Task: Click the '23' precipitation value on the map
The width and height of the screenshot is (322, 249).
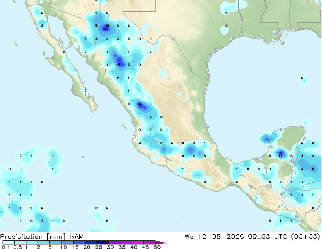Action: point(140,104)
